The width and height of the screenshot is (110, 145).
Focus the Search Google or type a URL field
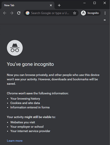(50, 13)
